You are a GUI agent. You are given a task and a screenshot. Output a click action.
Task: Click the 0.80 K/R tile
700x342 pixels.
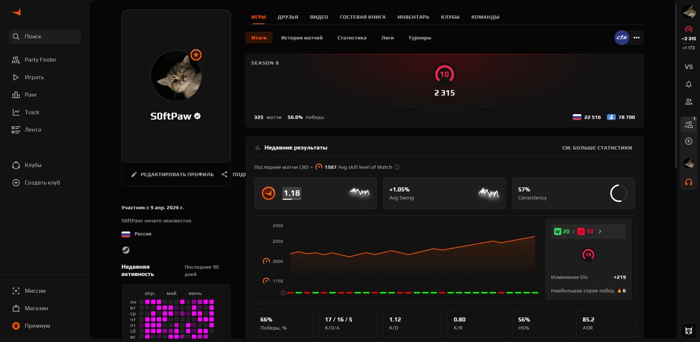pos(477,323)
